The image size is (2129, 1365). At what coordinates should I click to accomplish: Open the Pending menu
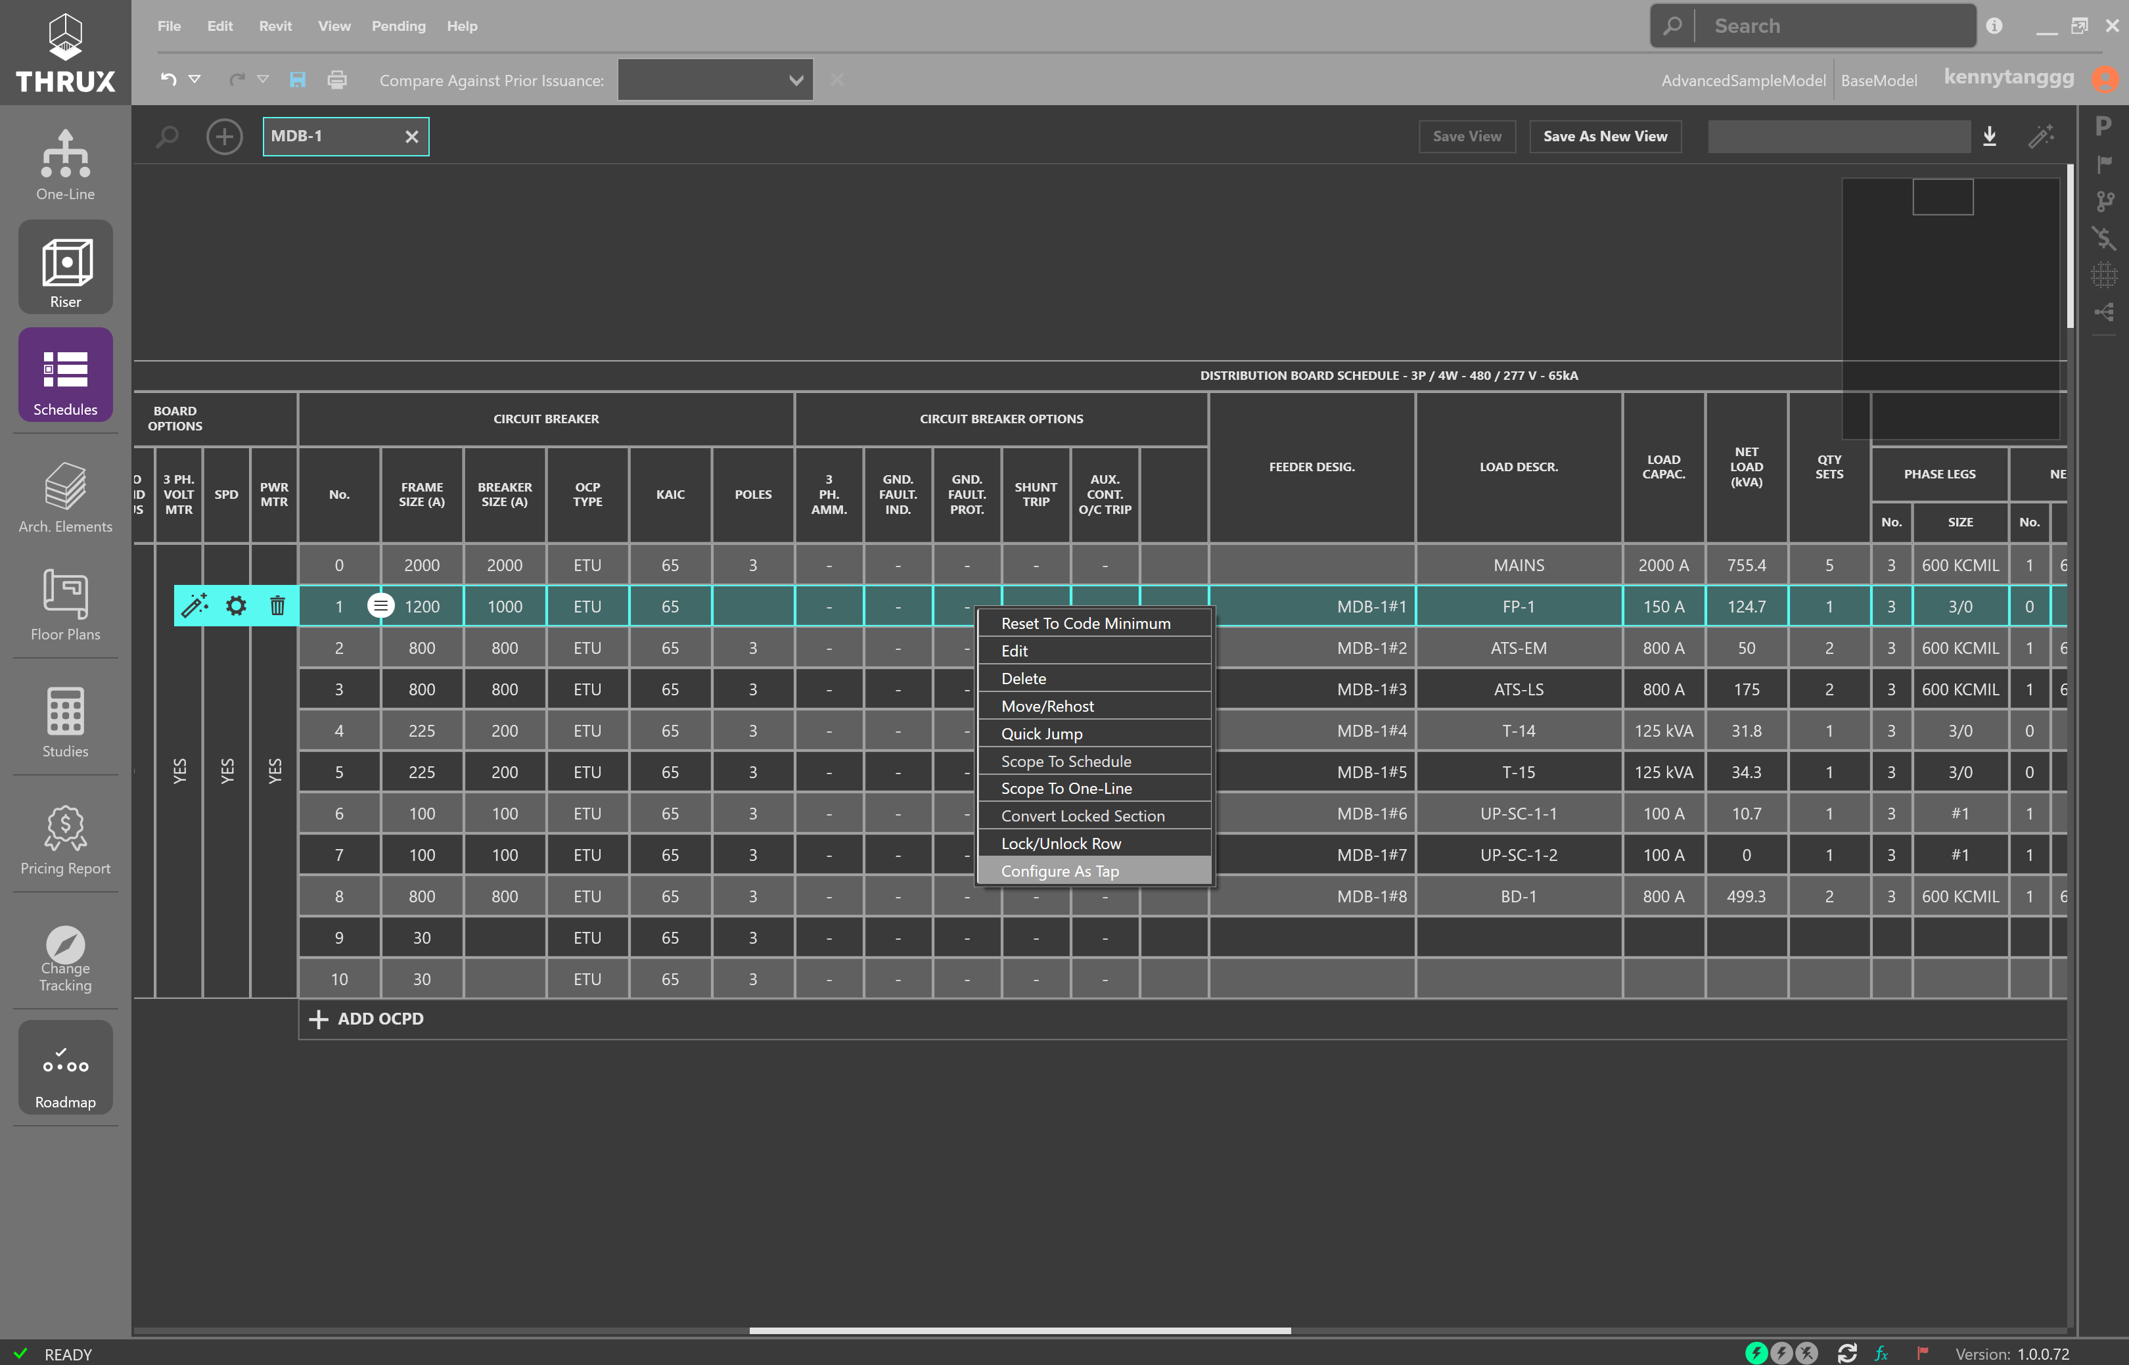(x=399, y=26)
